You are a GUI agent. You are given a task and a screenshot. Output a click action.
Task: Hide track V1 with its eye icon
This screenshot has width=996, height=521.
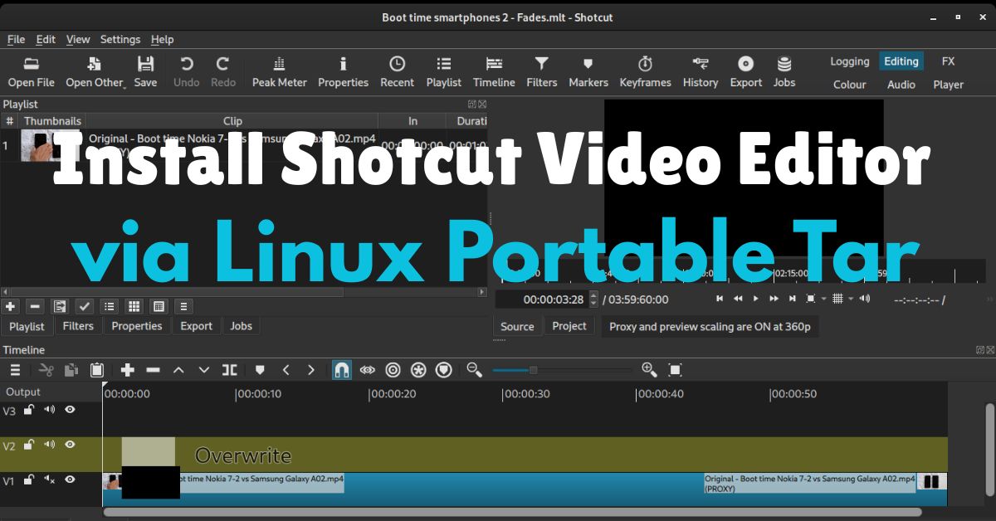click(x=70, y=480)
